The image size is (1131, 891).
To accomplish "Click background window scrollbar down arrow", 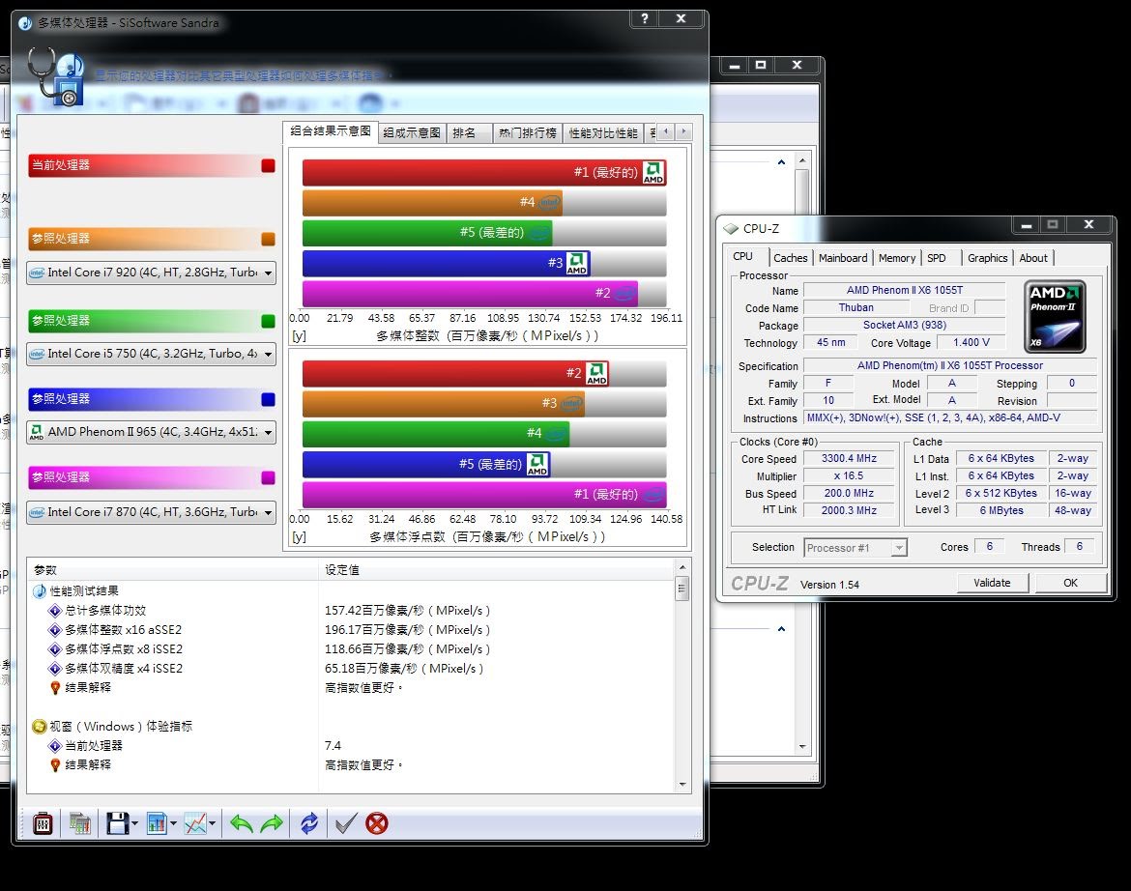I will [x=802, y=747].
